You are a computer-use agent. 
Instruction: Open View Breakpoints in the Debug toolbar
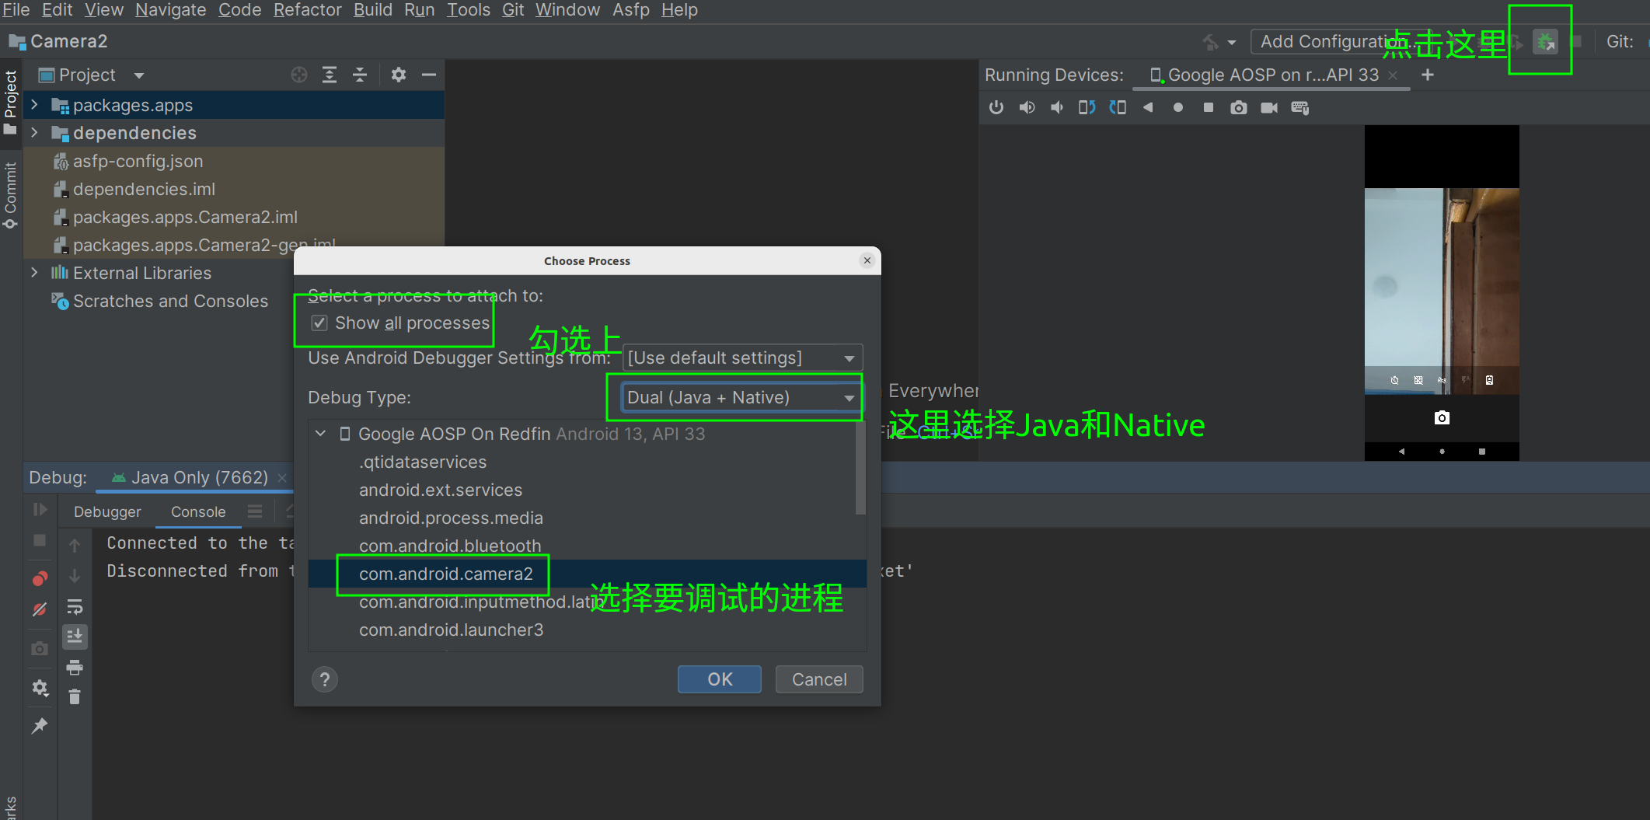pyautogui.click(x=40, y=577)
